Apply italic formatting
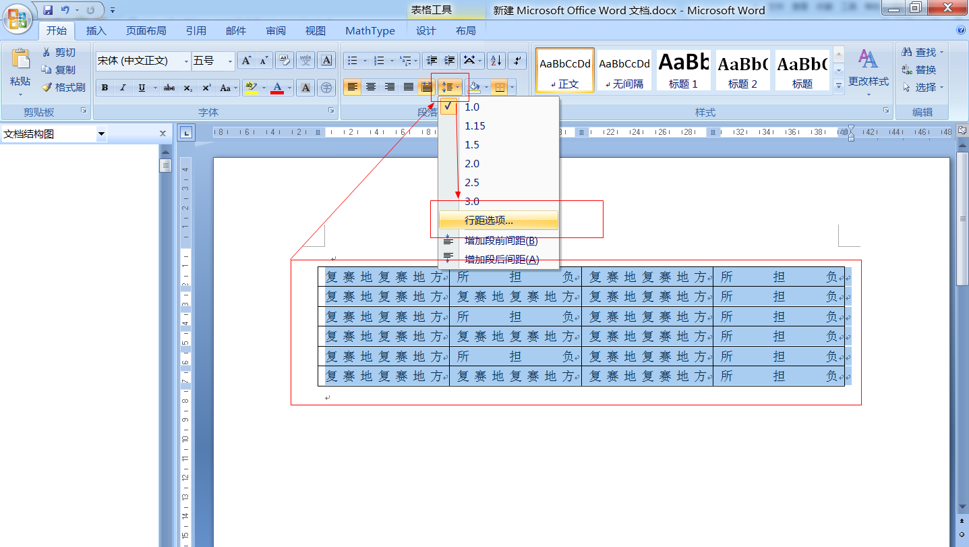 (x=123, y=88)
